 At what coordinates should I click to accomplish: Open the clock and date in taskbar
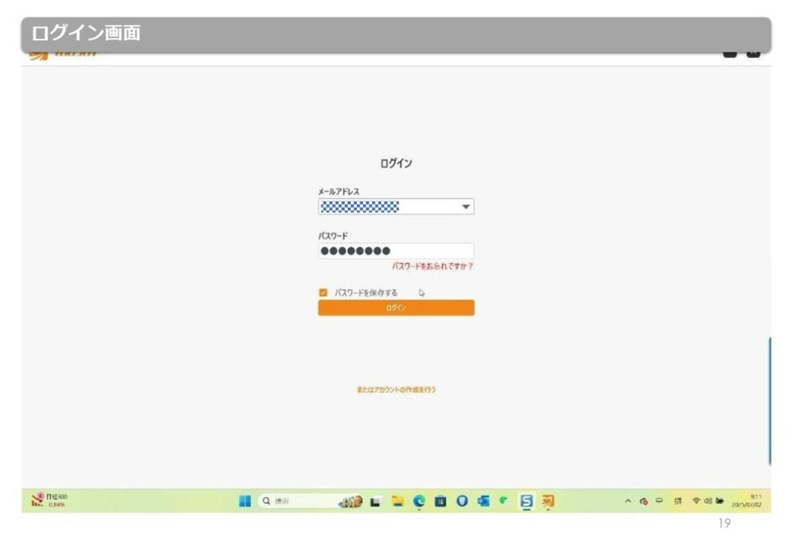(x=751, y=501)
